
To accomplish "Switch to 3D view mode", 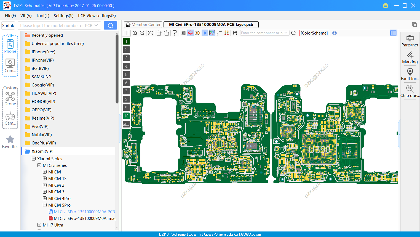I will pos(197,33).
